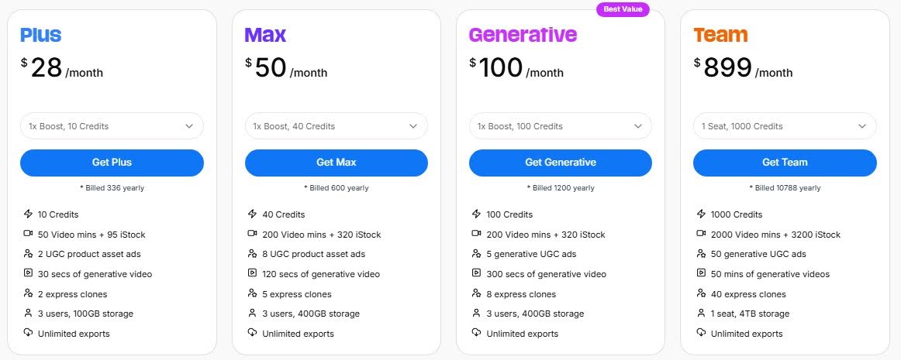The image size is (901, 360).
Task: Expand the '1 Seat, 1000 Credits' dropdown
Action: pyautogui.click(x=784, y=126)
